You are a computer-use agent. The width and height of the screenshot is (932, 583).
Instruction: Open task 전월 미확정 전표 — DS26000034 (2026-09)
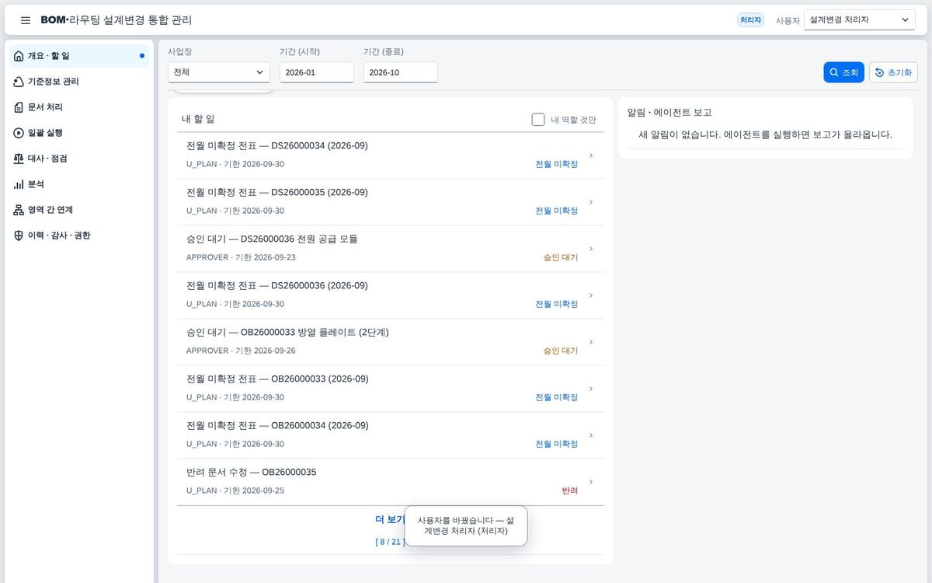click(391, 155)
